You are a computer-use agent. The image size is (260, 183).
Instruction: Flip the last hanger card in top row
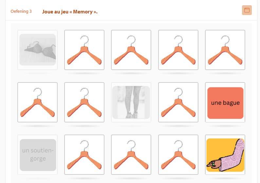225,50
